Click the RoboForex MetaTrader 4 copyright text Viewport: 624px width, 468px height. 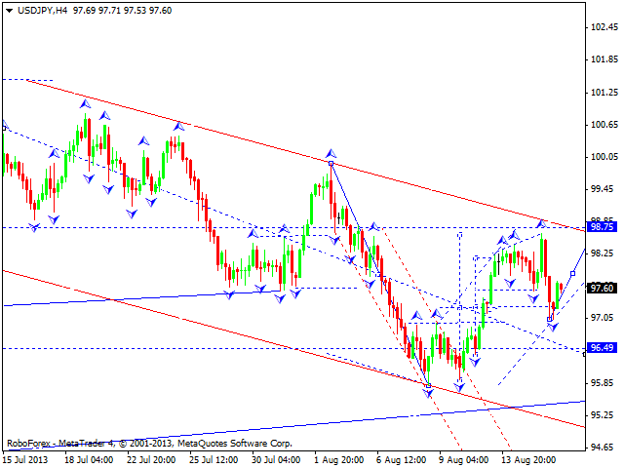coord(149,444)
